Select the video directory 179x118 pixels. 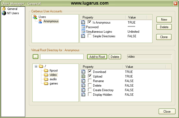click(53, 75)
